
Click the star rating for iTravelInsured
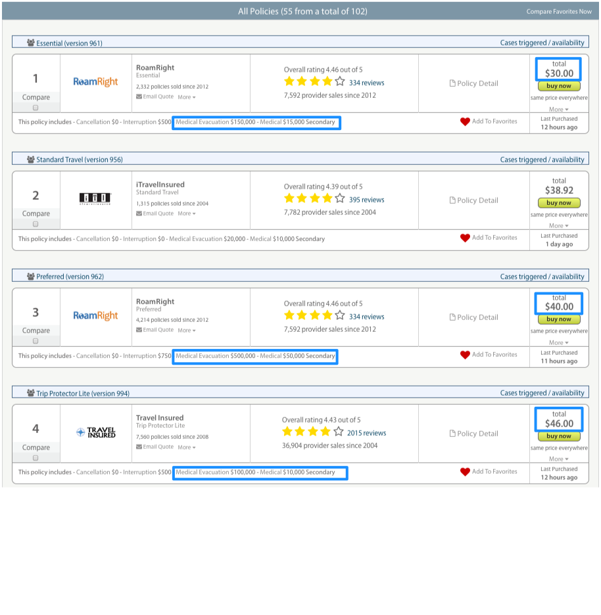coord(314,198)
